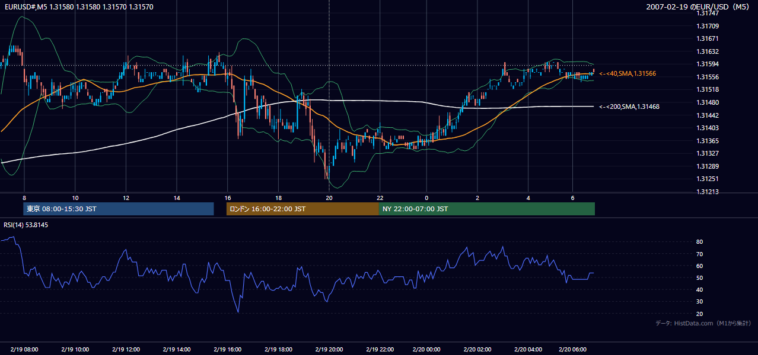Click price axis label 1.31709

[x=708, y=26]
